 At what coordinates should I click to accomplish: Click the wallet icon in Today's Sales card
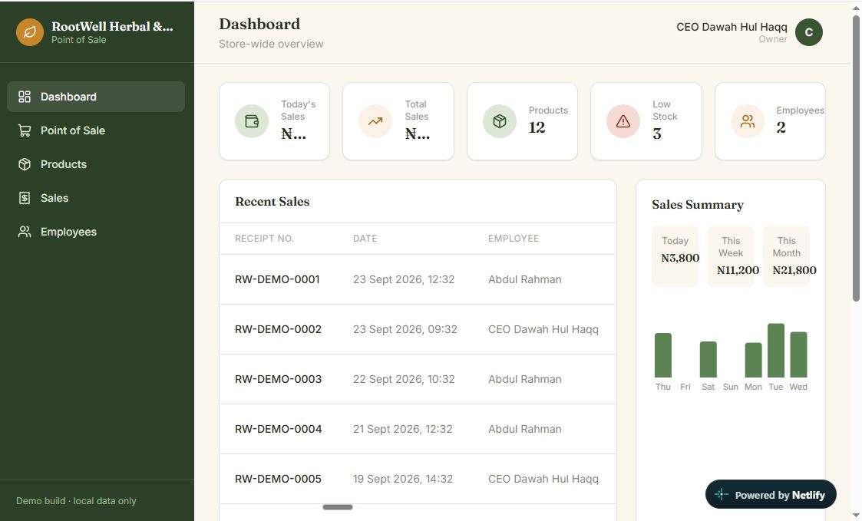point(252,121)
